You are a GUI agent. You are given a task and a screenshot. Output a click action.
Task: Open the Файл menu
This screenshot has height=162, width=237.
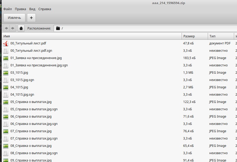tap(8, 9)
